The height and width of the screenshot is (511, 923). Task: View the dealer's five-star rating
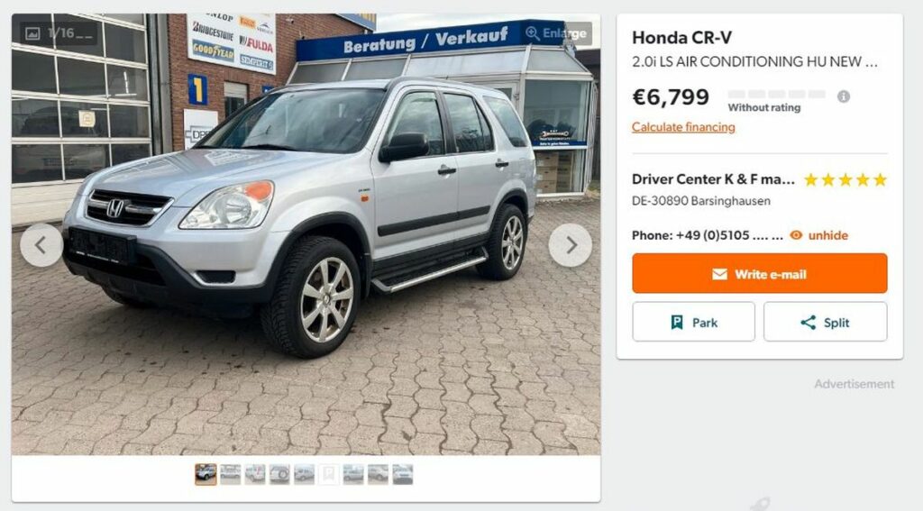coord(845,179)
